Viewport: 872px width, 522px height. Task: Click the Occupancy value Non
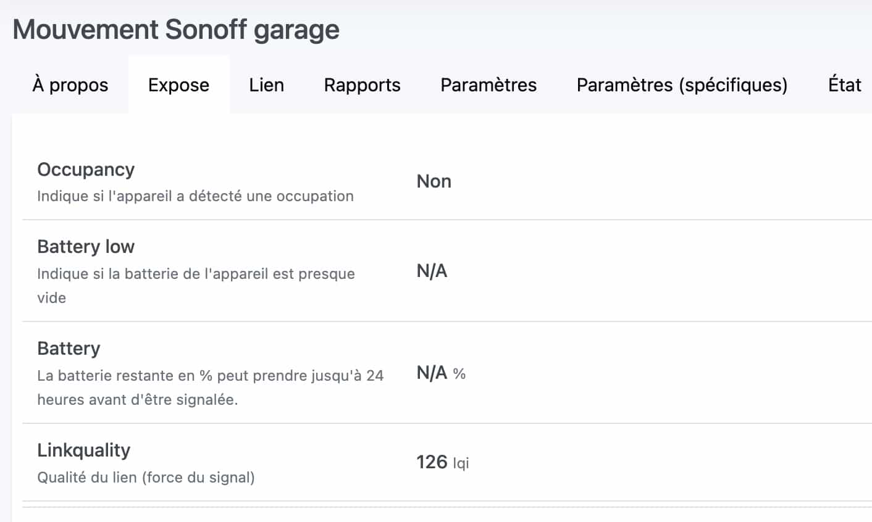(x=434, y=181)
